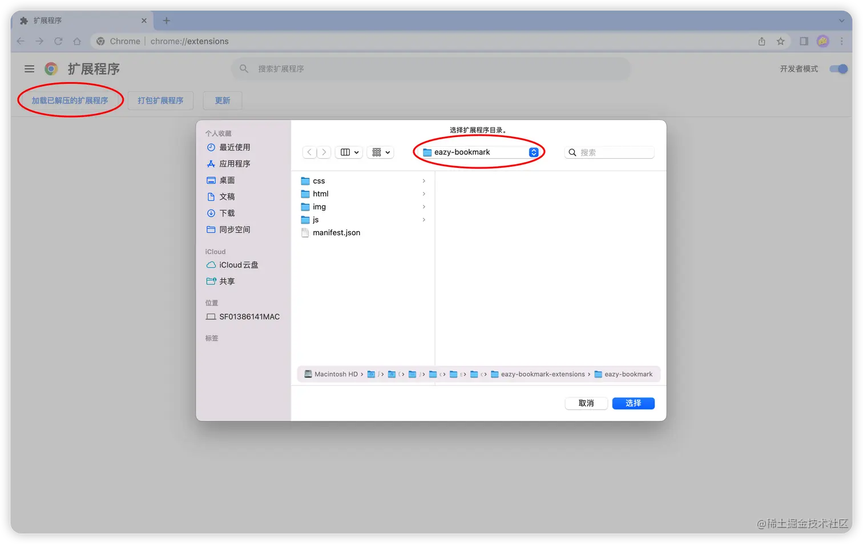Click 加载已解压的扩展程序 button

point(70,100)
